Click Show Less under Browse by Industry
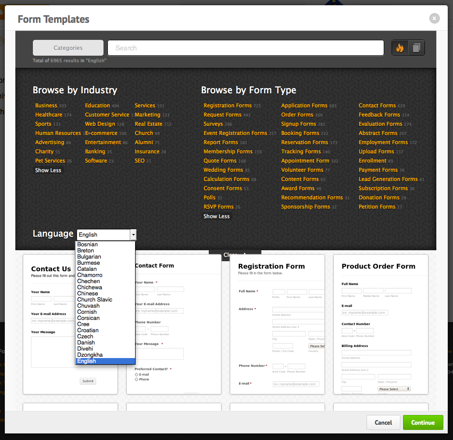 [48, 170]
